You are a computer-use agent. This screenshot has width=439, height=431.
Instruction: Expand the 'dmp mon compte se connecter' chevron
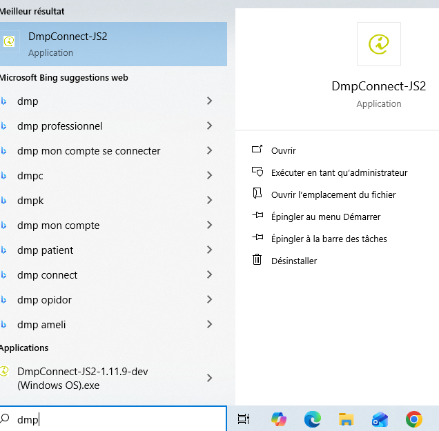pyautogui.click(x=209, y=151)
